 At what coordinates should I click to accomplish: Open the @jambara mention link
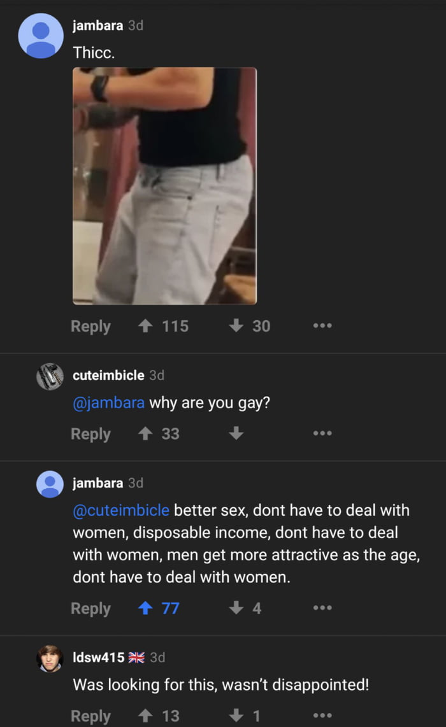[108, 402]
